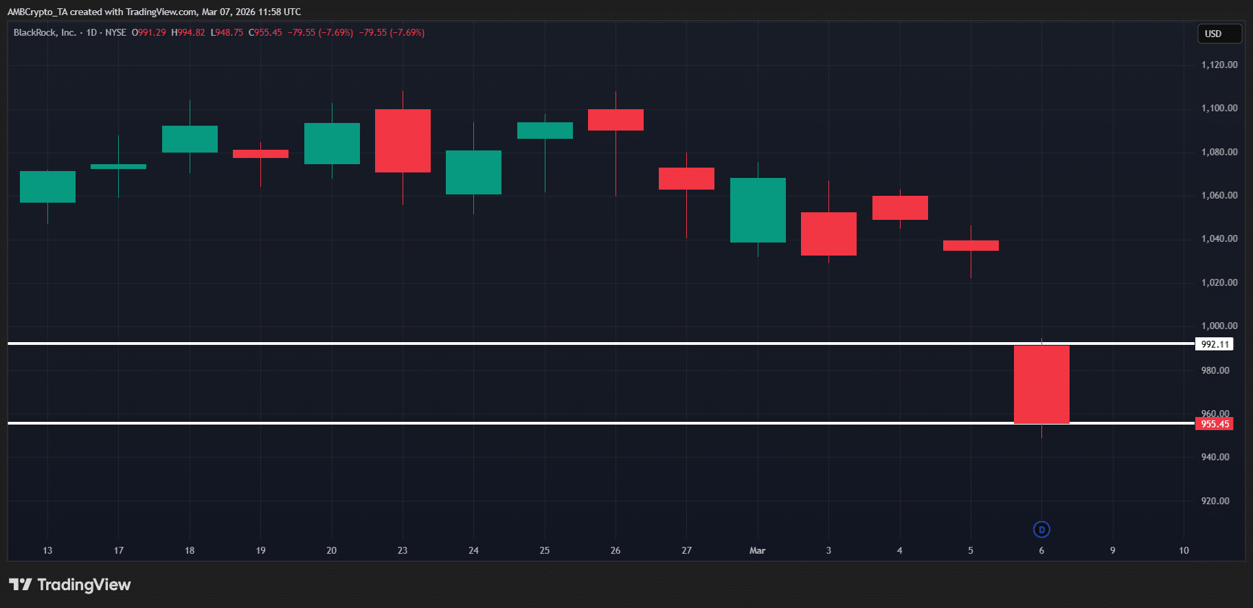Click the green candle on the 13th
The width and height of the screenshot is (1253, 608).
click(x=47, y=187)
